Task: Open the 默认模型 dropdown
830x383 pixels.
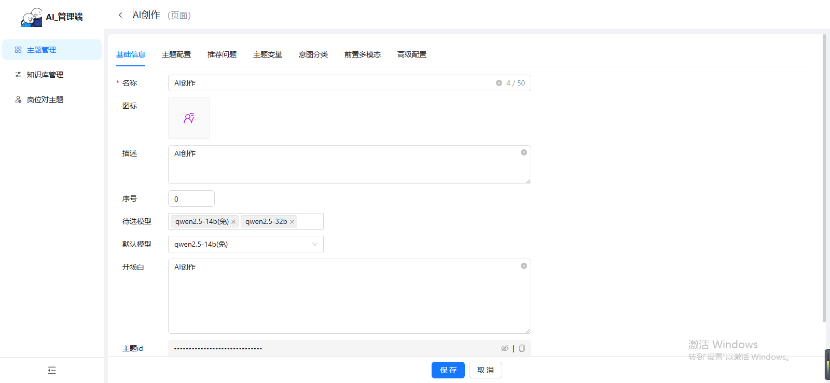Action: pos(245,244)
